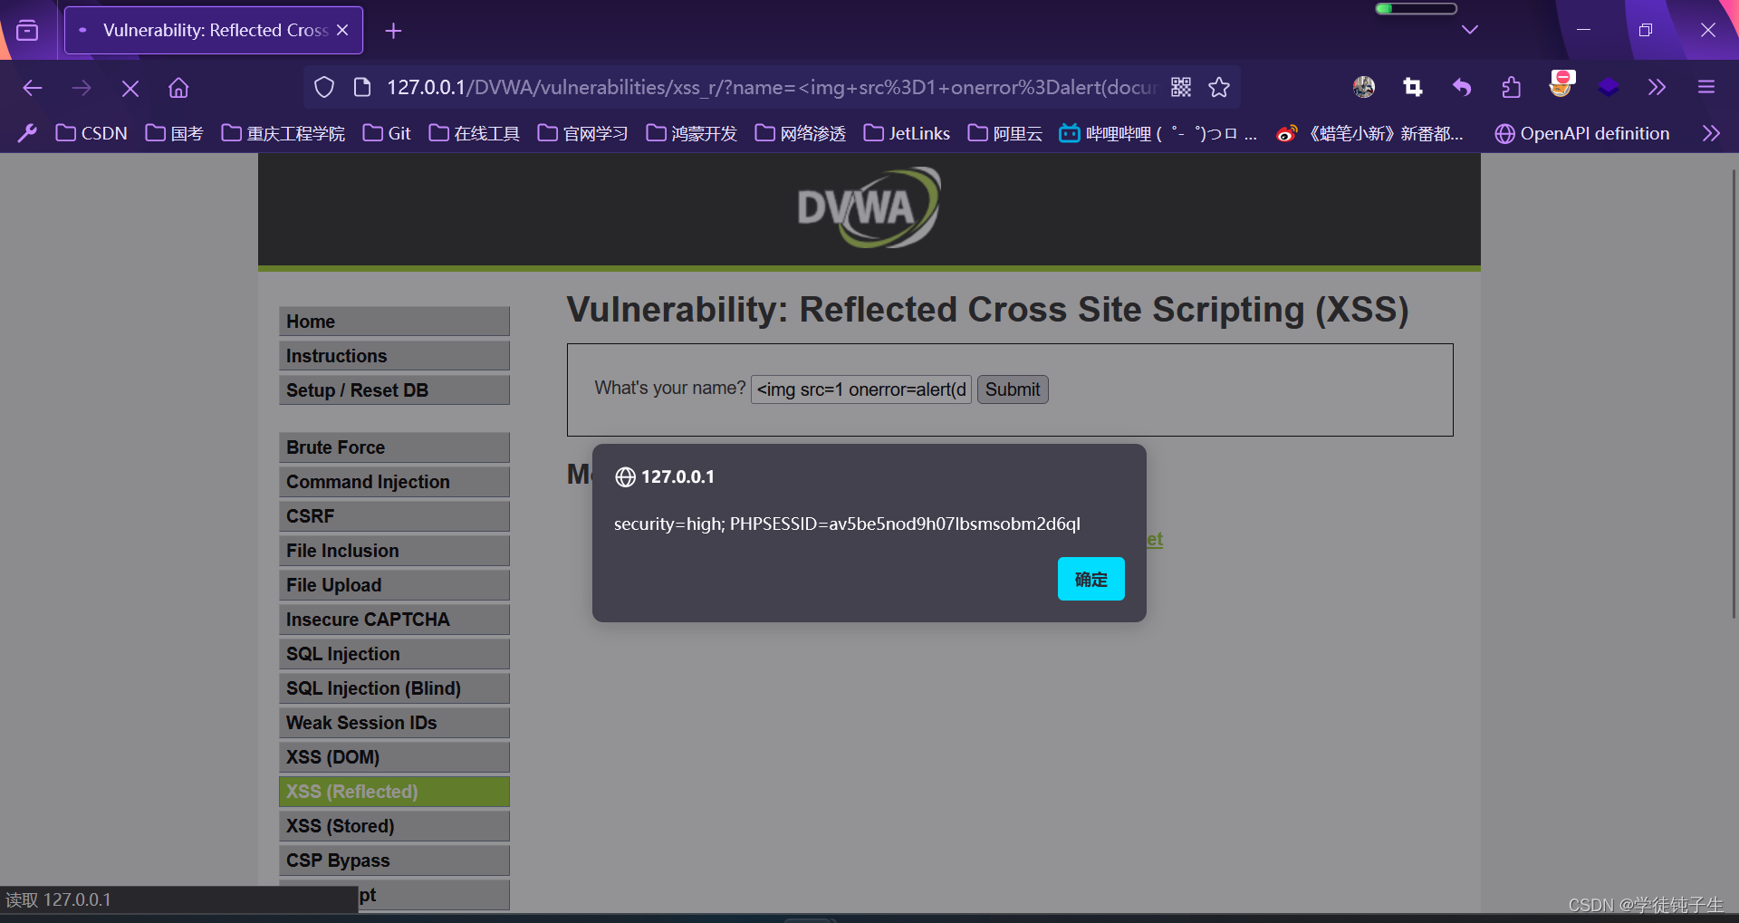Open CSP Bypass menu item

[x=394, y=861]
